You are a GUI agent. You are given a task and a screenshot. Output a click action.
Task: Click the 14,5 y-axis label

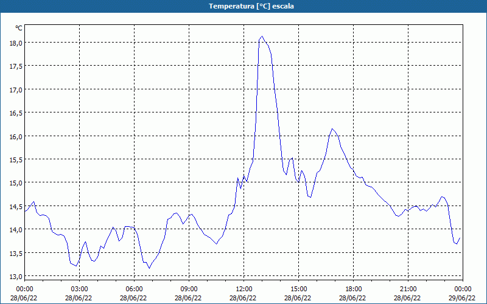tap(16, 207)
